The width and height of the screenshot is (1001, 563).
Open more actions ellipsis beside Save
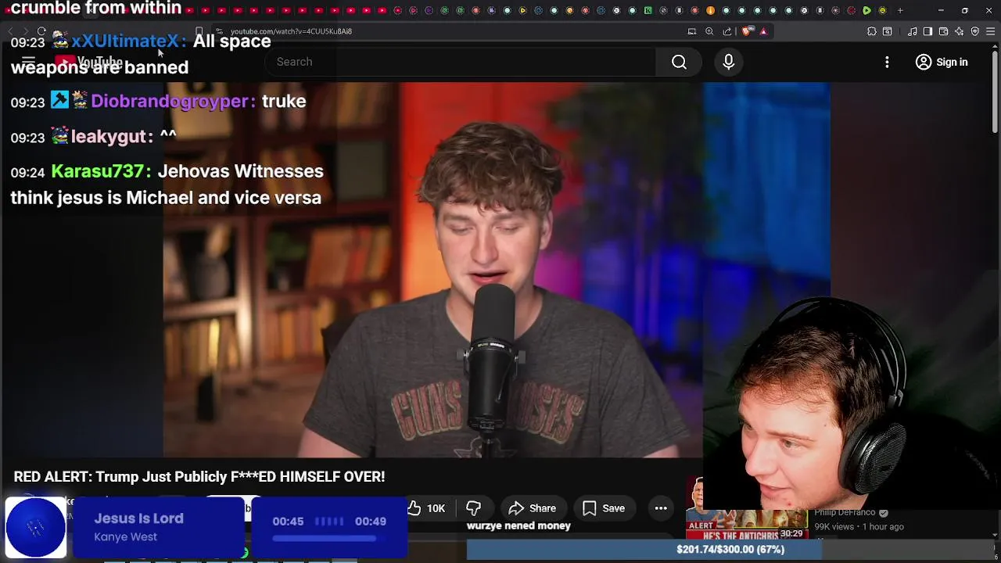click(661, 508)
